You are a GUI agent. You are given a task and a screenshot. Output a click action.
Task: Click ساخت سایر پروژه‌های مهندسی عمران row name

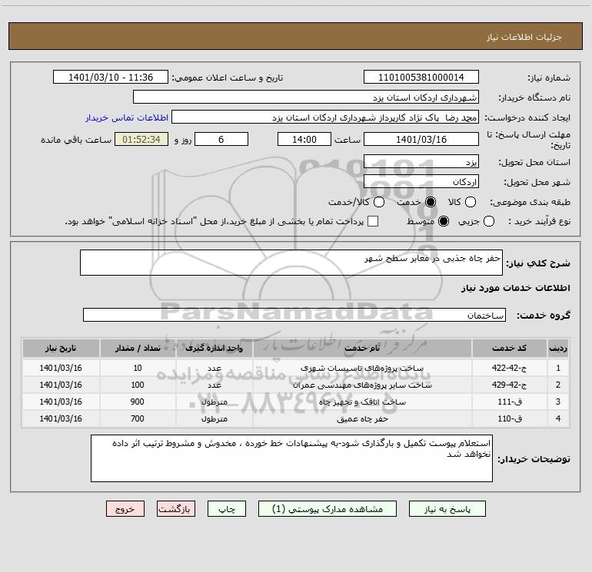pyautogui.click(x=362, y=385)
